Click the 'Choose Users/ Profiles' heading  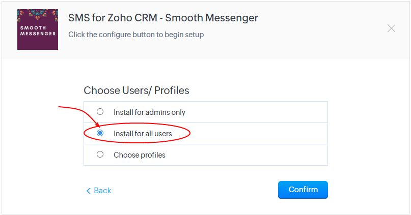tap(136, 90)
